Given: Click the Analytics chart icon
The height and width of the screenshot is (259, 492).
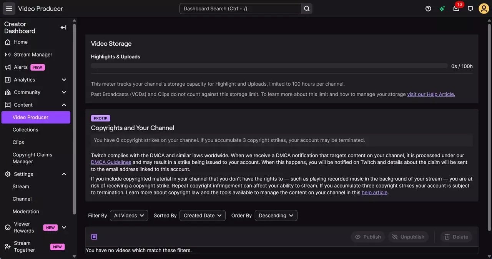Looking at the screenshot, I should (x=8, y=80).
